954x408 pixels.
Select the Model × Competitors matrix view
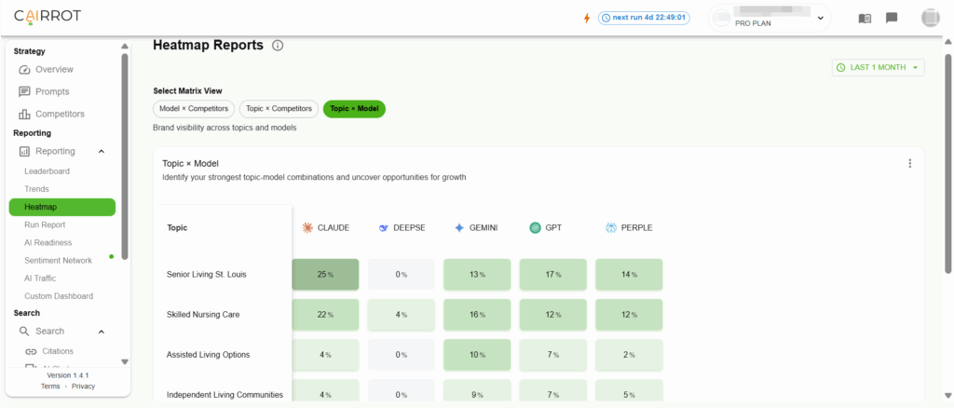coord(194,109)
